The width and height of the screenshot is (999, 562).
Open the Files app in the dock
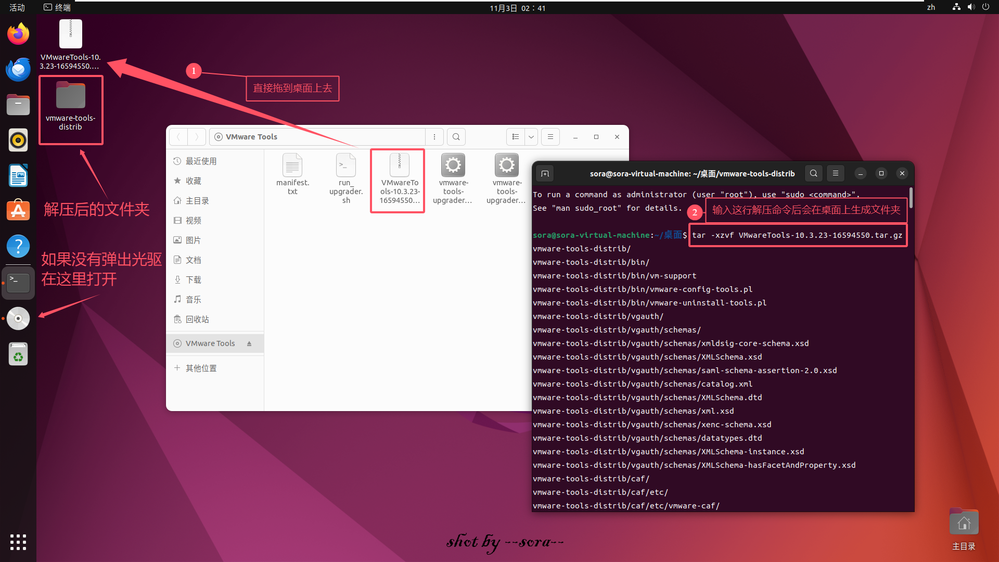pyautogui.click(x=18, y=105)
